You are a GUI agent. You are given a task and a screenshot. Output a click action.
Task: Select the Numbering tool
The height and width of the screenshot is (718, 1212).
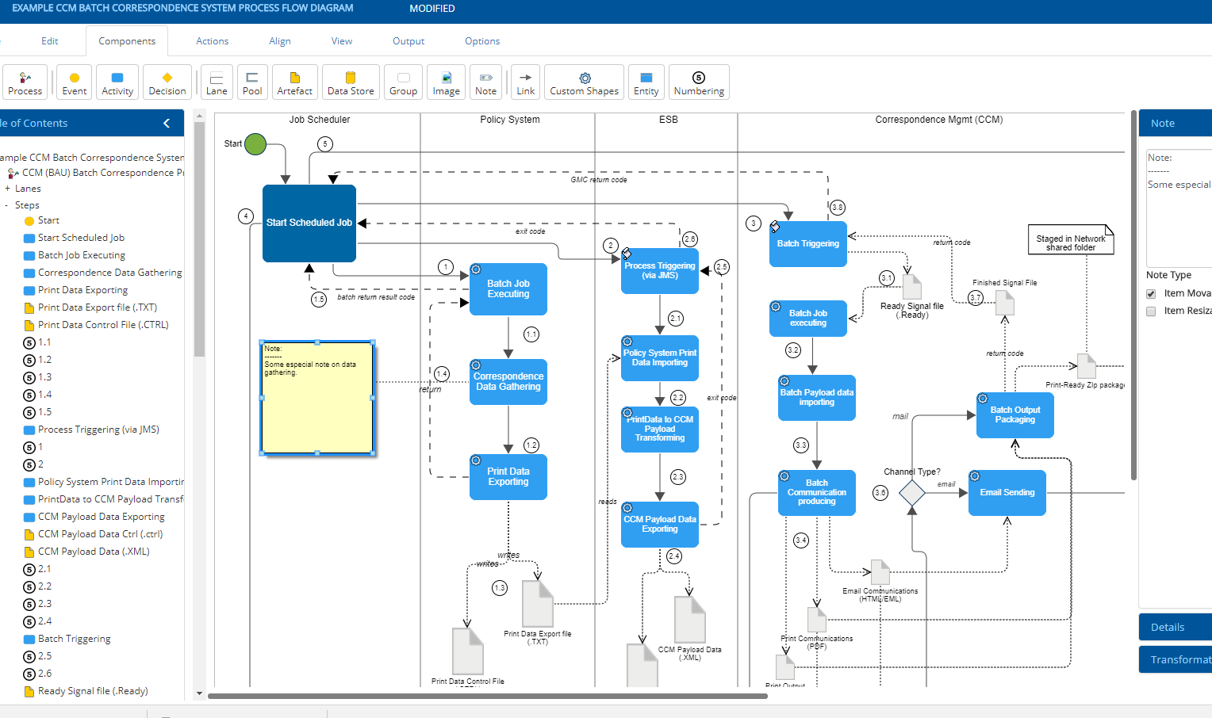click(x=699, y=82)
